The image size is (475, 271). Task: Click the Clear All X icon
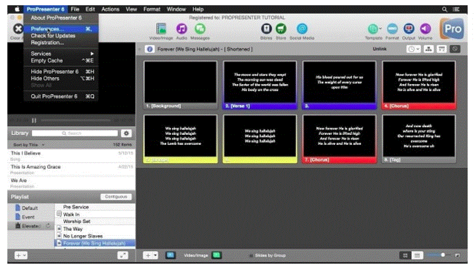click(18, 29)
